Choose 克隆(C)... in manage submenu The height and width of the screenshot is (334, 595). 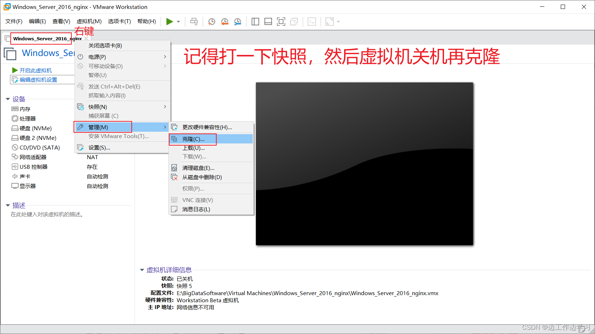pyautogui.click(x=211, y=139)
